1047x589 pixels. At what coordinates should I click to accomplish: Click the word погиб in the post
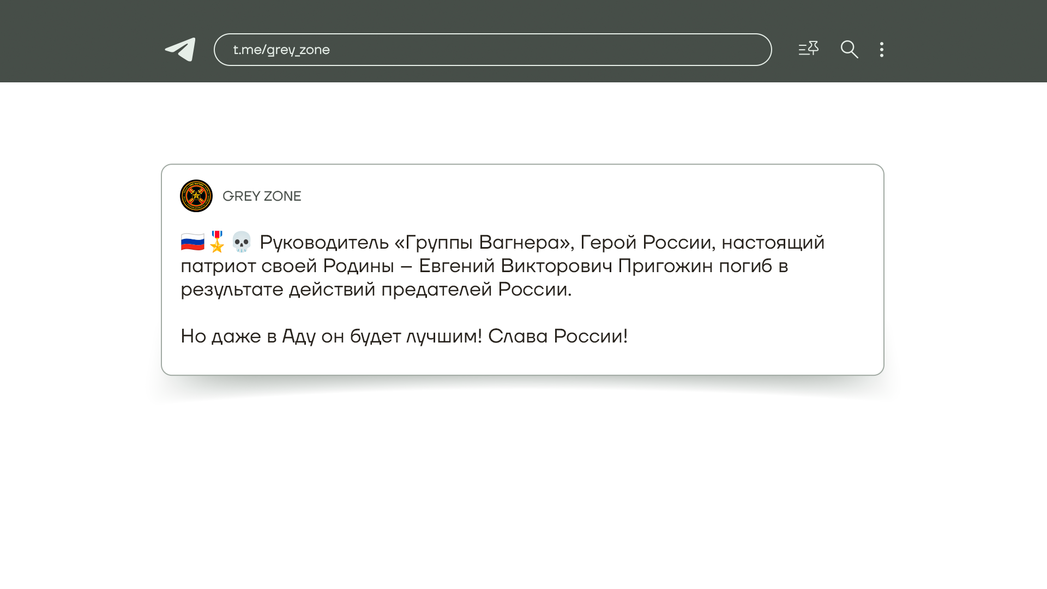point(745,266)
